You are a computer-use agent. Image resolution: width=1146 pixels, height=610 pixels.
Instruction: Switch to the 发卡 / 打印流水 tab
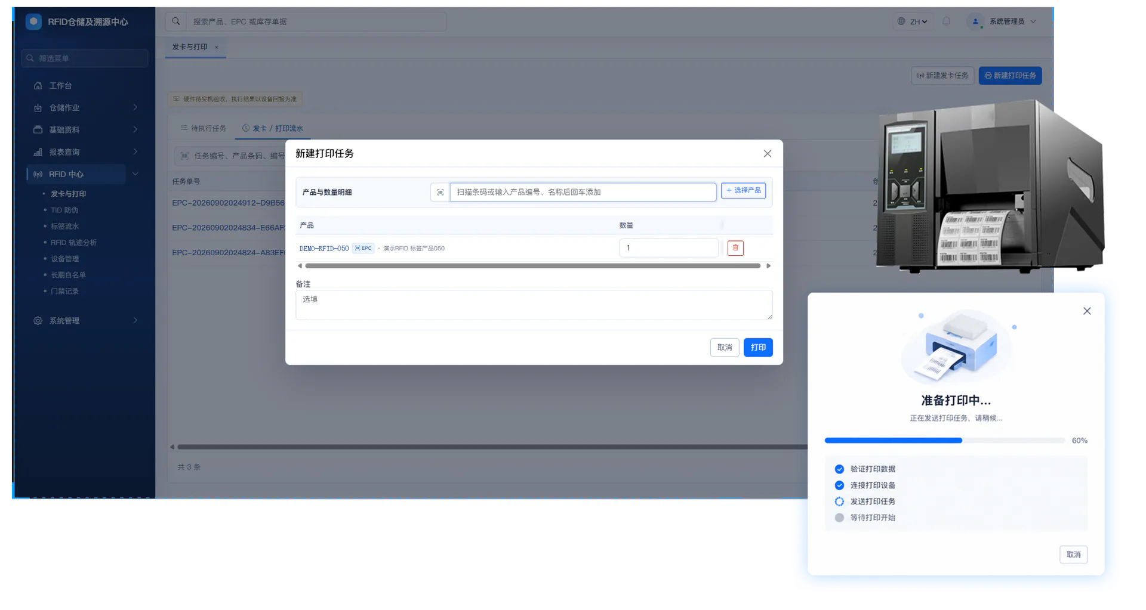[x=273, y=128]
